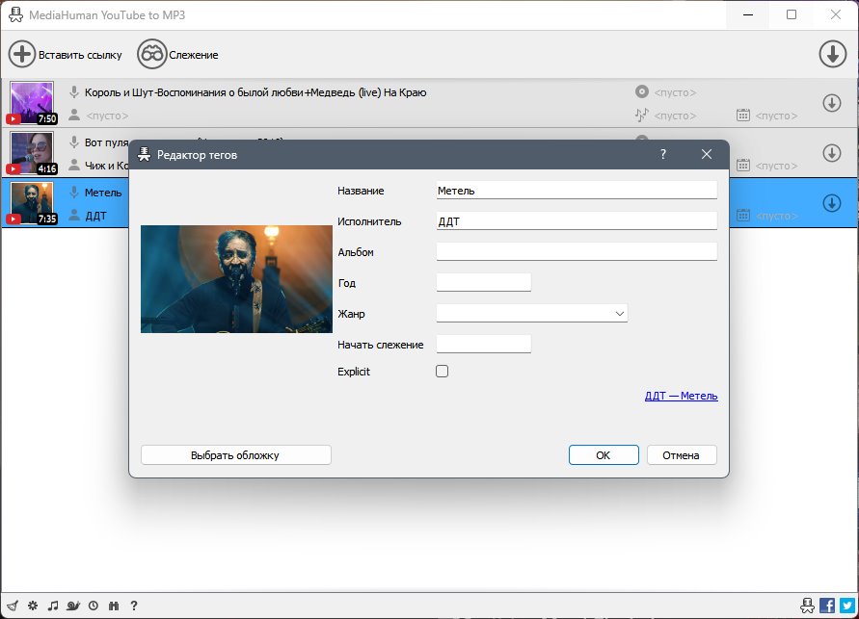
Task: Click the broom clear-list icon in status bar
Action: coord(13,606)
